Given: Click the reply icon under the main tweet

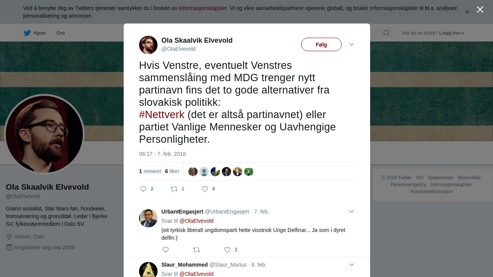Looking at the screenshot, I should point(143,189).
